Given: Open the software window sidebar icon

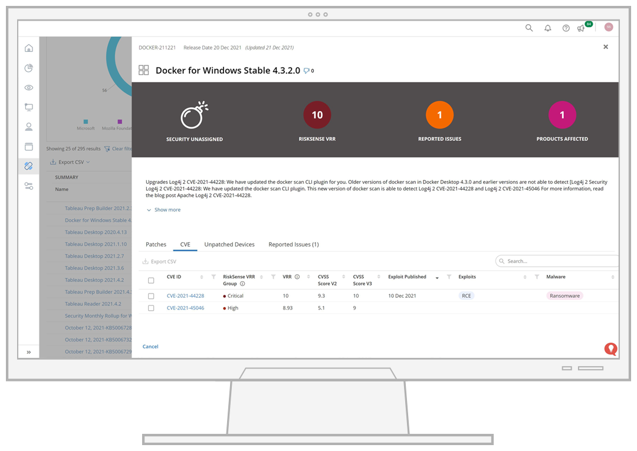Looking at the screenshot, I should 28,147.
